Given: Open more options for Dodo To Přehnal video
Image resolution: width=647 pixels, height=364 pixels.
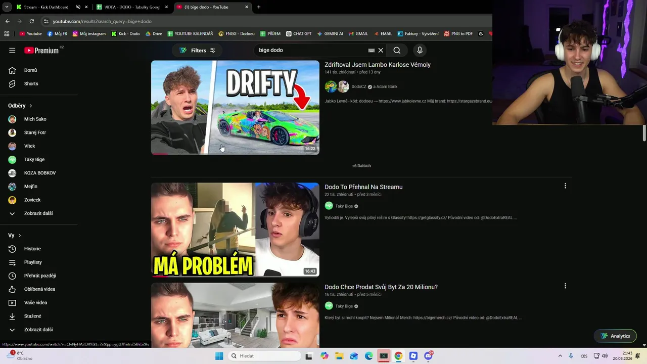Looking at the screenshot, I should (565, 186).
